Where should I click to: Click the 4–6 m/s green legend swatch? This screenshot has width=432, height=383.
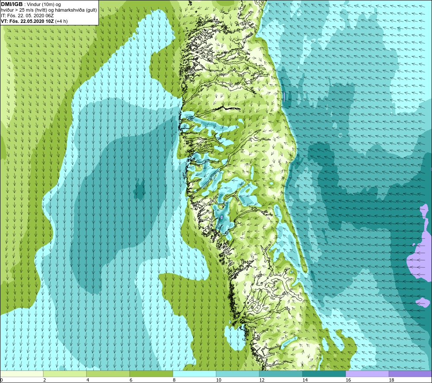coord(108,374)
